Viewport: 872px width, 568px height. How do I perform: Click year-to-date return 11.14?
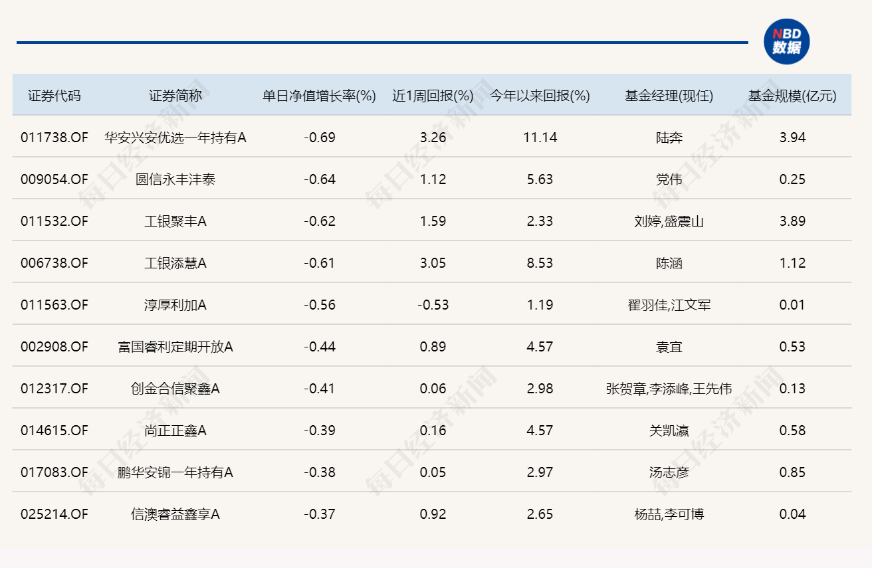(x=540, y=138)
